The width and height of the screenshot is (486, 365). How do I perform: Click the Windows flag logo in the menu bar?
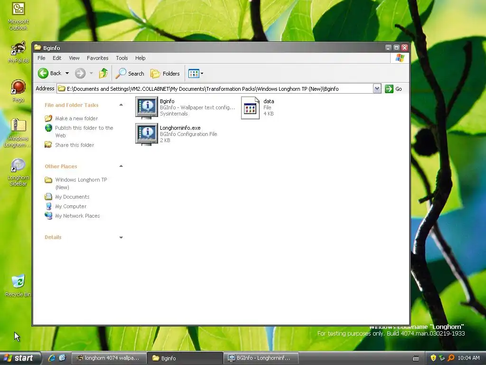point(400,58)
